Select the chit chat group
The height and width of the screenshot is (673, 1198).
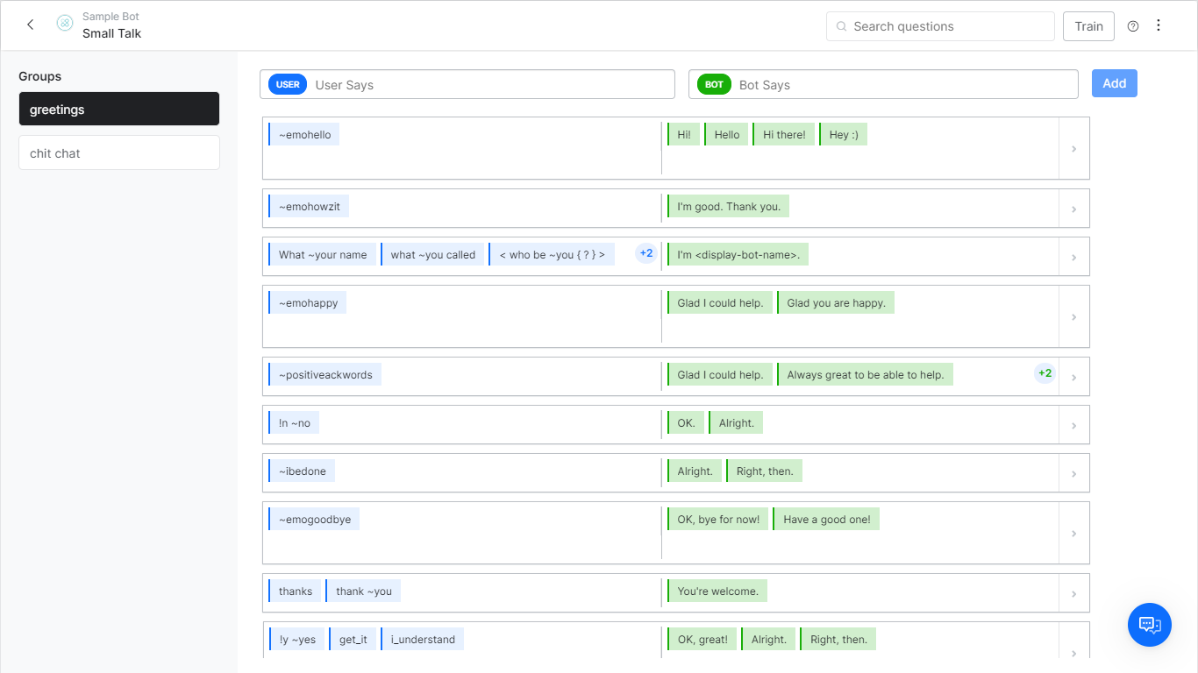point(119,153)
